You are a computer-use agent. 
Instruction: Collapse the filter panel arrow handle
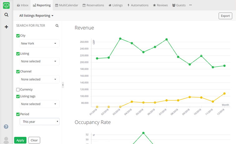point(63,85)
